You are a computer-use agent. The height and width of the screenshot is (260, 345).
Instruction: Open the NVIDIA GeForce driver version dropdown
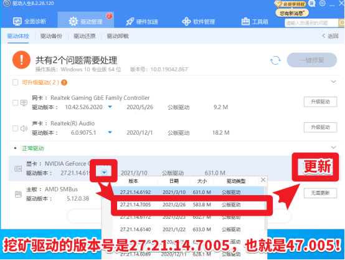click(104, 173)
